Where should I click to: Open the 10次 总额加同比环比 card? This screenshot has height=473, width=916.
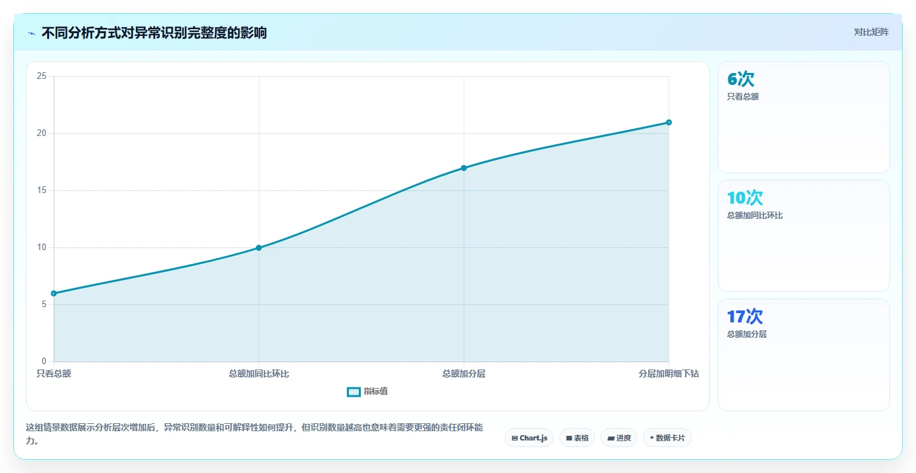click(804, 236)
